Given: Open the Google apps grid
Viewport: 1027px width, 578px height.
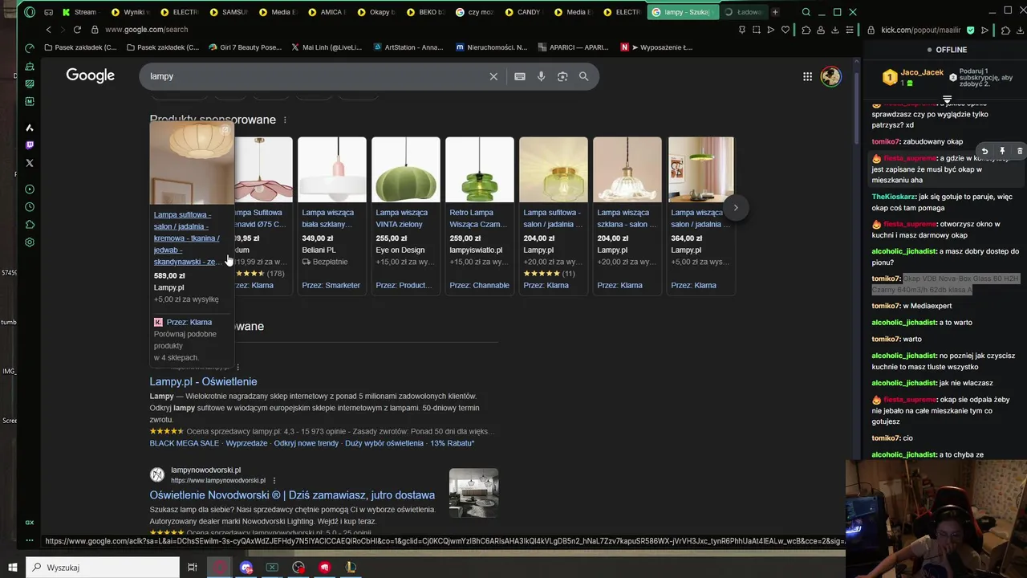Looking at the screenshot, I should click(807, 76).
